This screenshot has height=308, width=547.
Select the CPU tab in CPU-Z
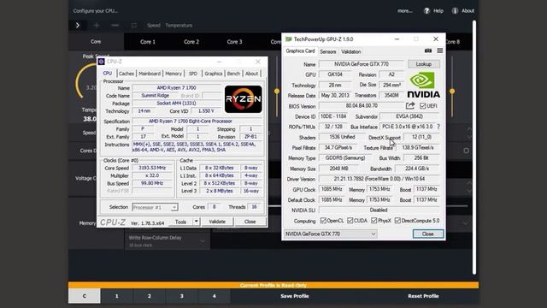[x=108, y=73]
